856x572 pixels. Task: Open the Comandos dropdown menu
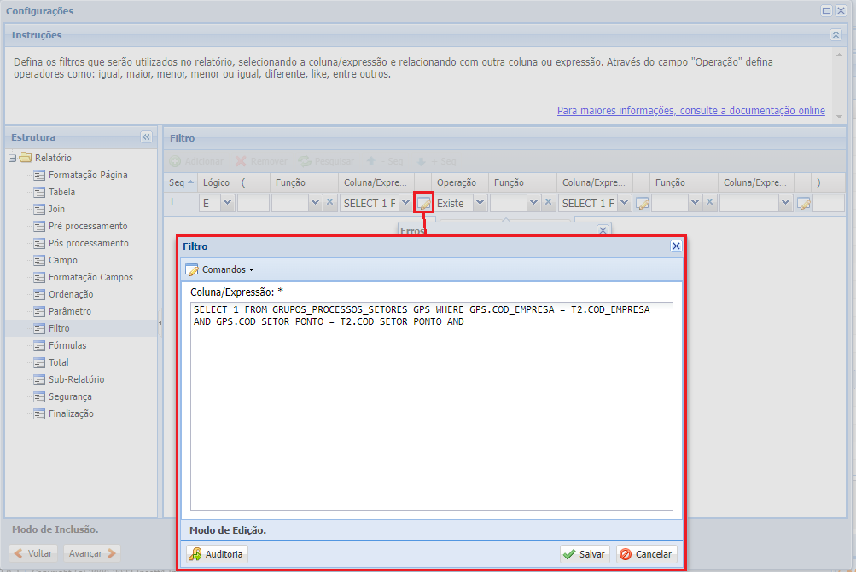point(220,269)
